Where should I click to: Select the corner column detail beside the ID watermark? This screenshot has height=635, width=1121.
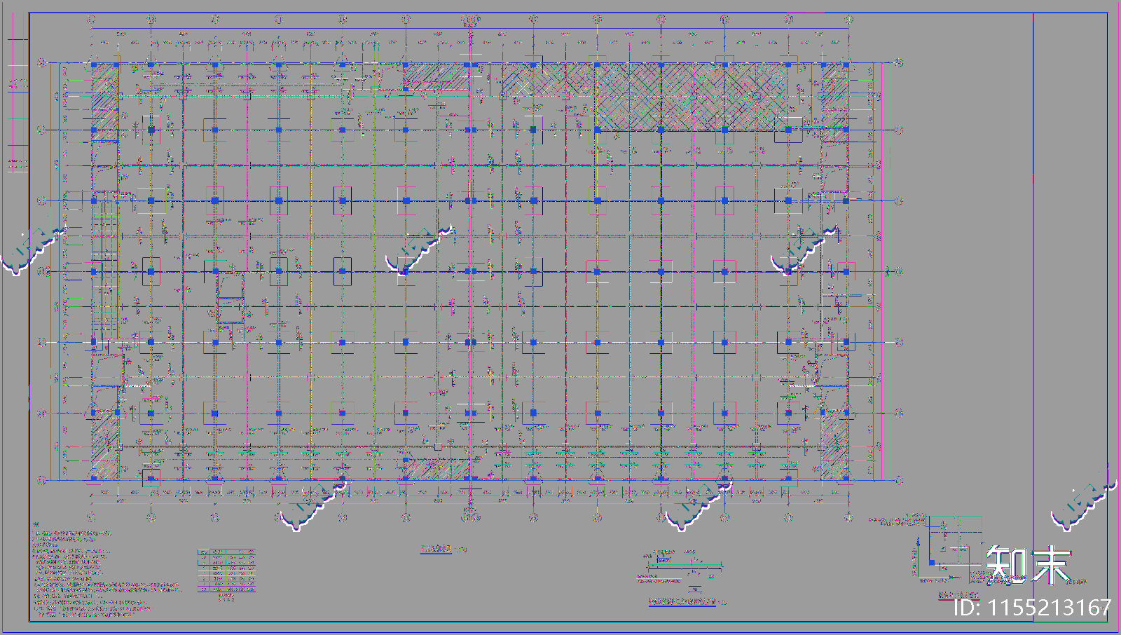(x=949, y=551)
